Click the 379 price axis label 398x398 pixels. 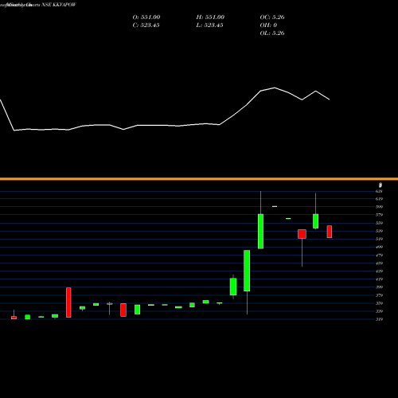379,295
